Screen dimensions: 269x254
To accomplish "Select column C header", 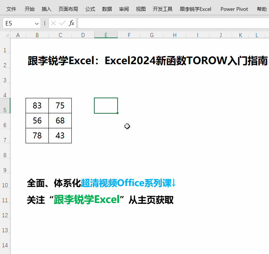I will click(x=60, y=35).
